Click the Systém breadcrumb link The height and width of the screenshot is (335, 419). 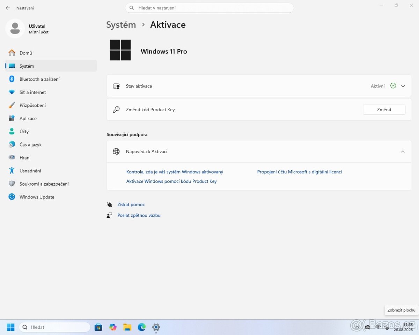pos(121,25)
